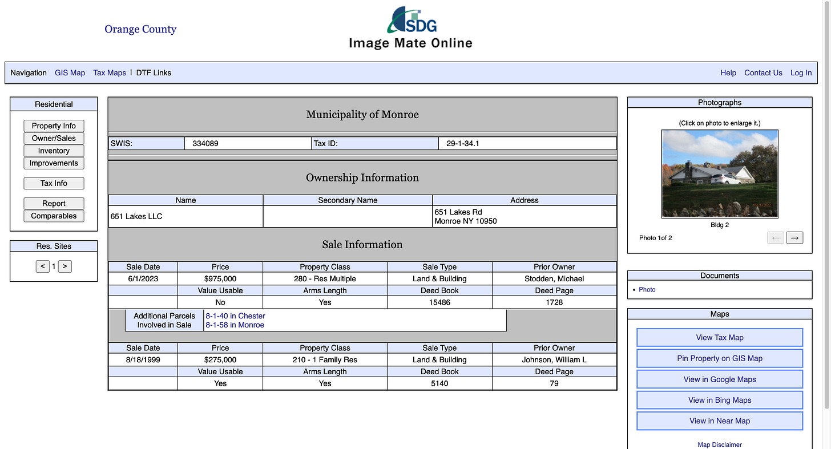Click prior owner Stodden, Michael
This screenshot has width=831, height=449.
[x=554, y=278]
